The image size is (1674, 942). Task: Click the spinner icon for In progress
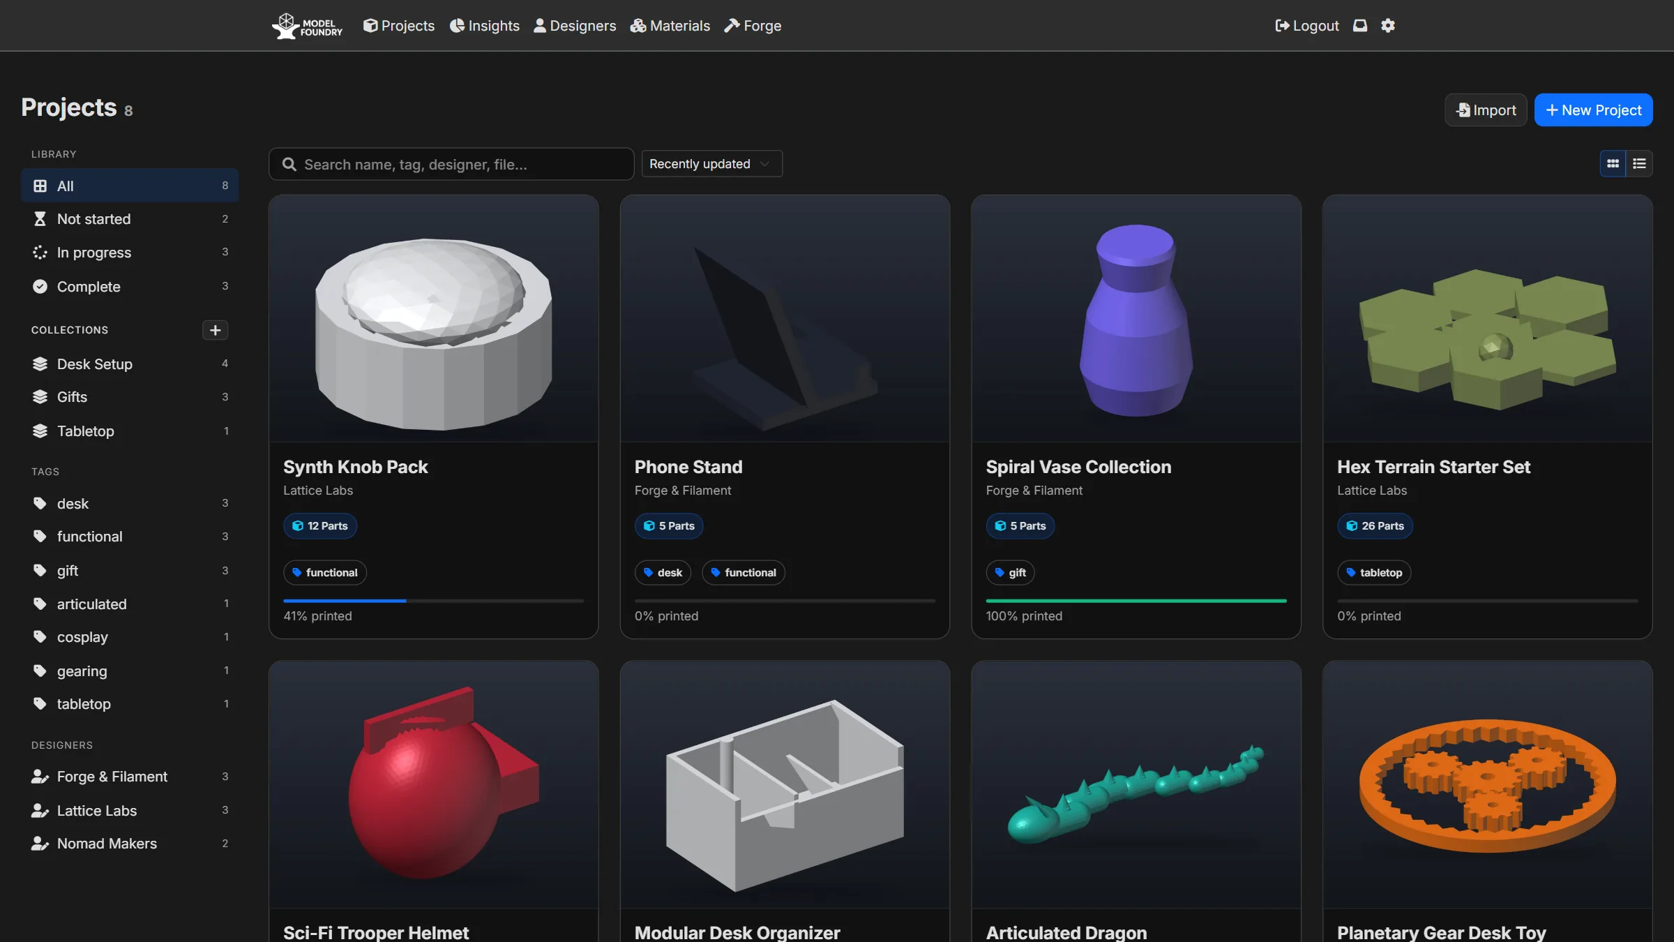point(40,253)
